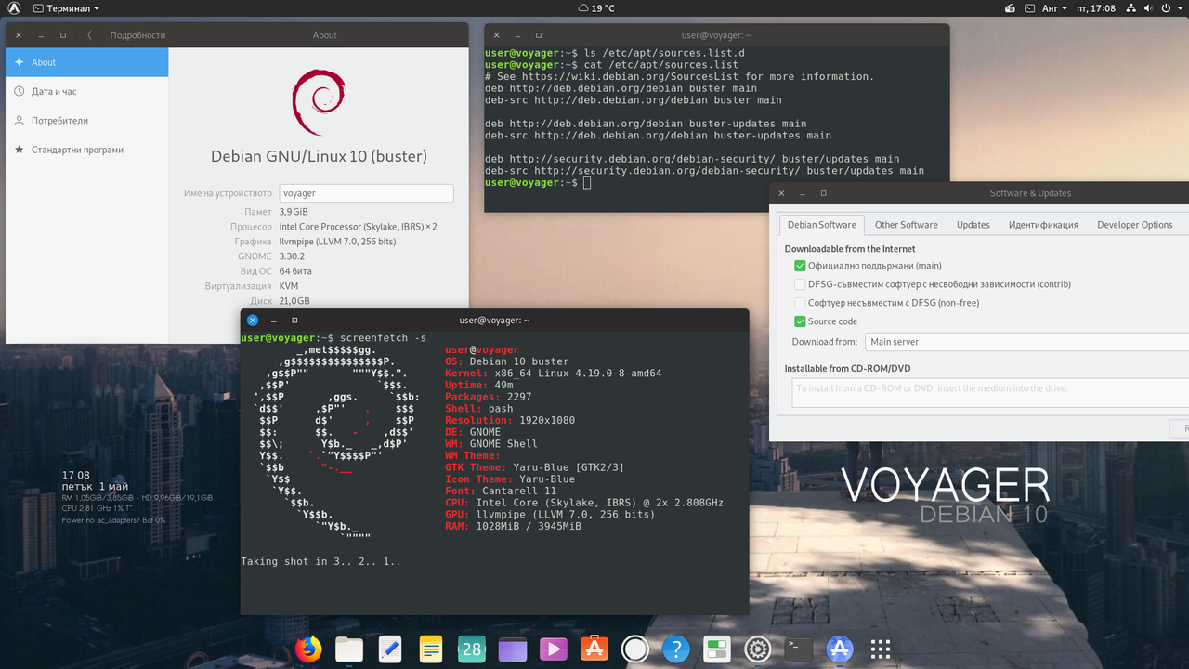Switch to the Developer Options tab
The width and height of the screenshot is (1189, 669).
1135,225
